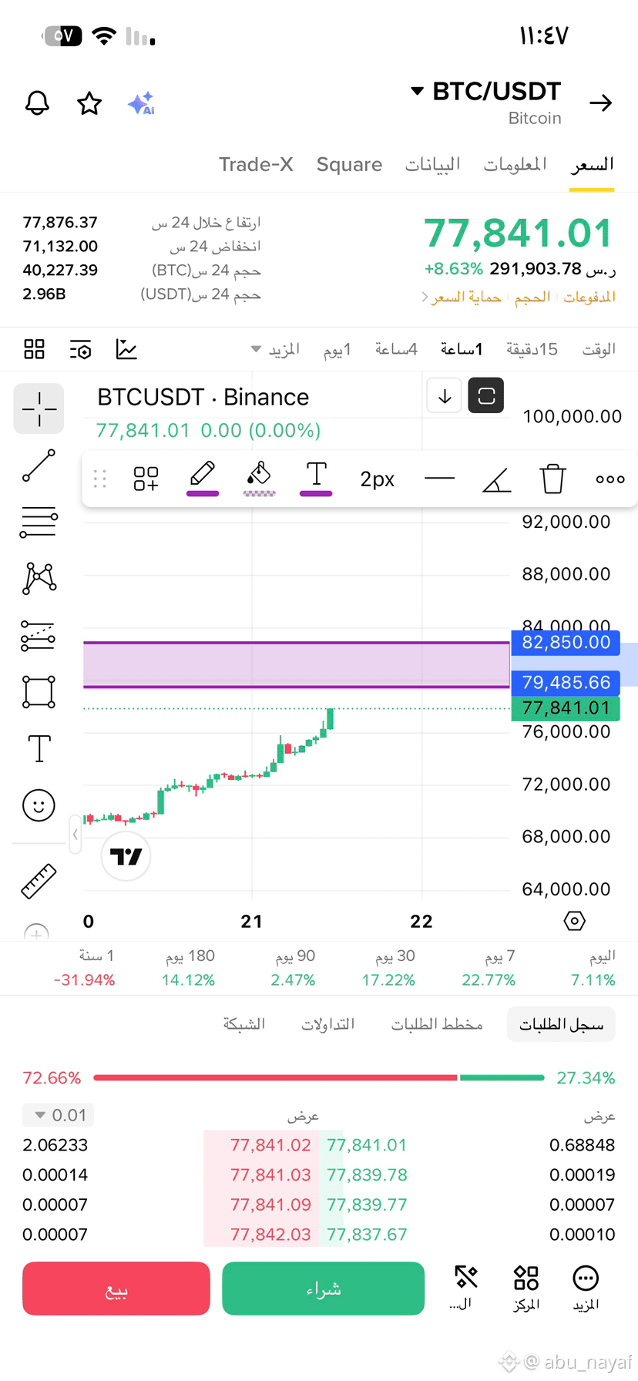Change the line color pencil swatch
The width and height of the screenshot is (638, 1381).
click(x=203, y=479)
